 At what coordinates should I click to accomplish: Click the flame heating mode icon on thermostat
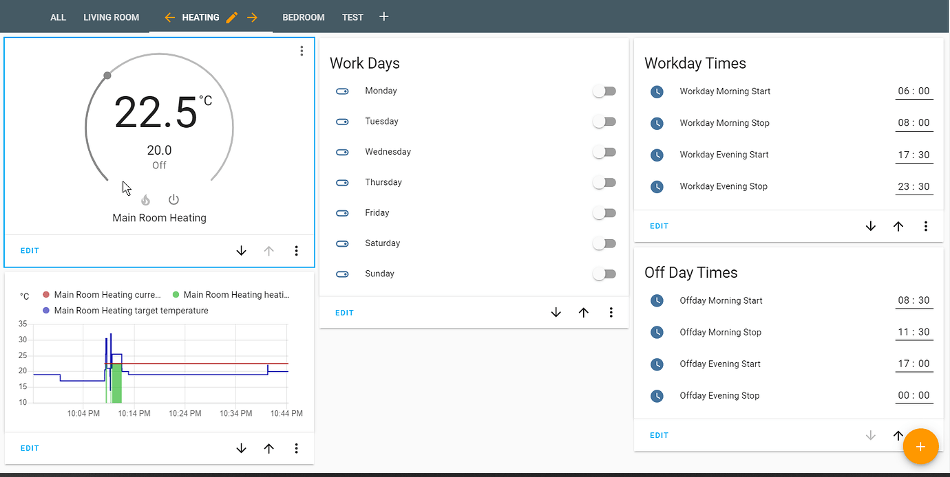(145, 199)
